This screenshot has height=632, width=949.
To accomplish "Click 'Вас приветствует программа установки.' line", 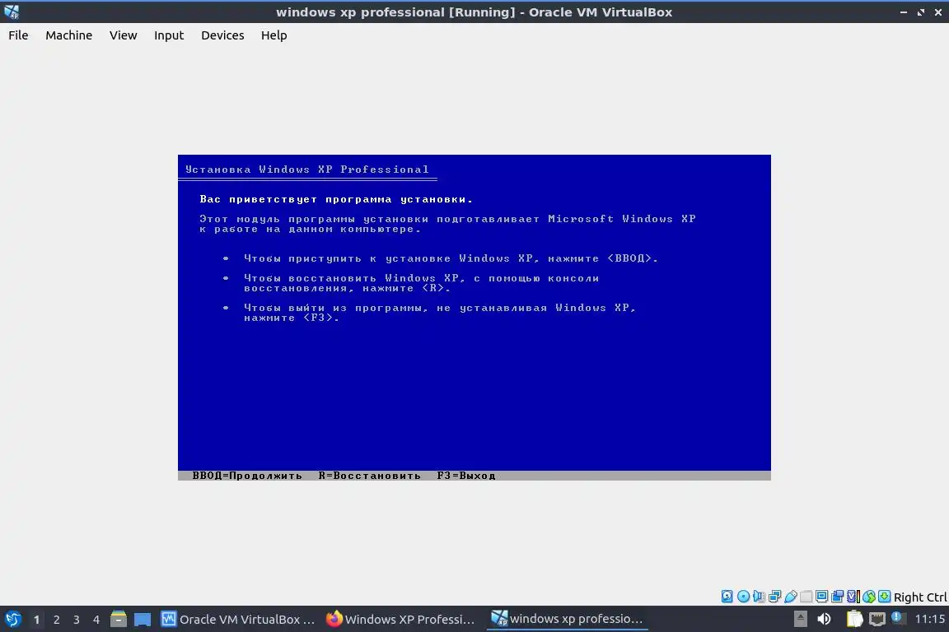I will (x=336, y=199).
